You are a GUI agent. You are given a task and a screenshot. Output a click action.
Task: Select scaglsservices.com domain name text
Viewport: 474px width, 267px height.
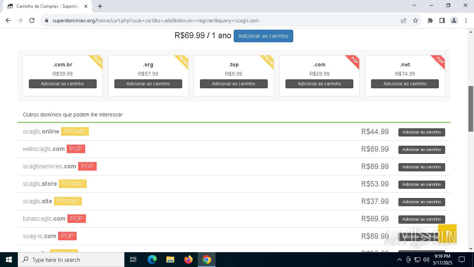point(50,167)
